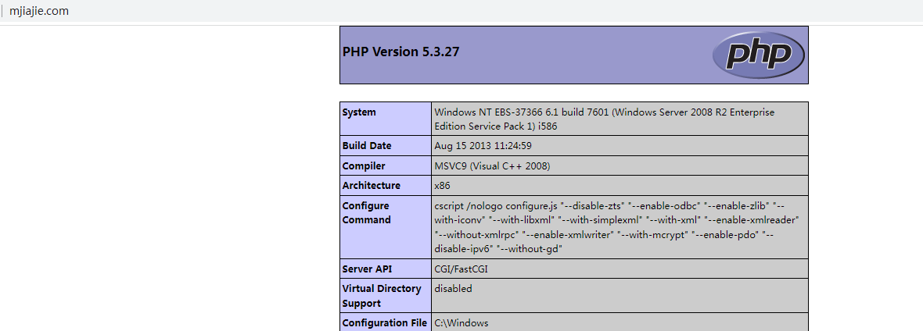Select the Compiler row label

pos(364,166)
